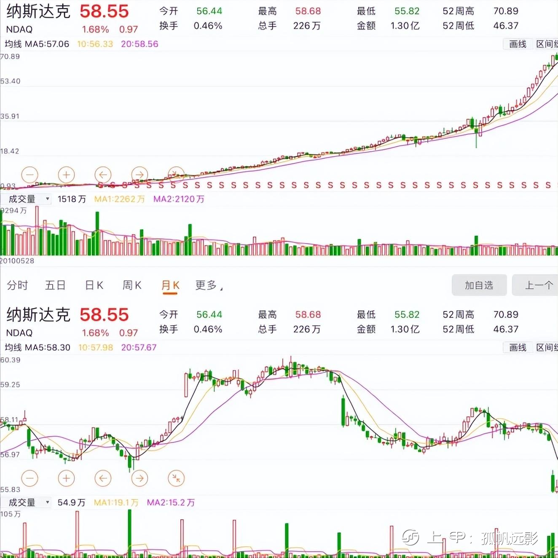Click the lower 纳斯达克 stock name

[x=38, y=315]
